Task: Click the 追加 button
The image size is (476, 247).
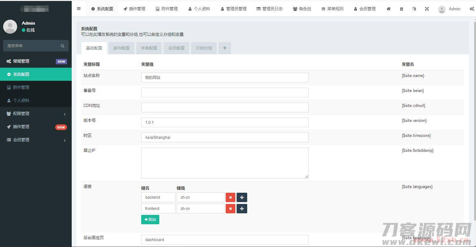Action: pyautogui.click(x=150, y=220)
